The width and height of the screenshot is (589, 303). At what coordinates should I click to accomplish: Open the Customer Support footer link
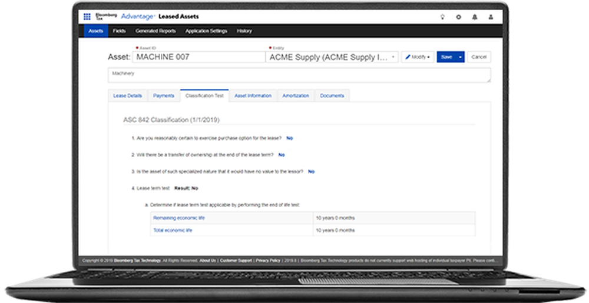pos(236,260)
